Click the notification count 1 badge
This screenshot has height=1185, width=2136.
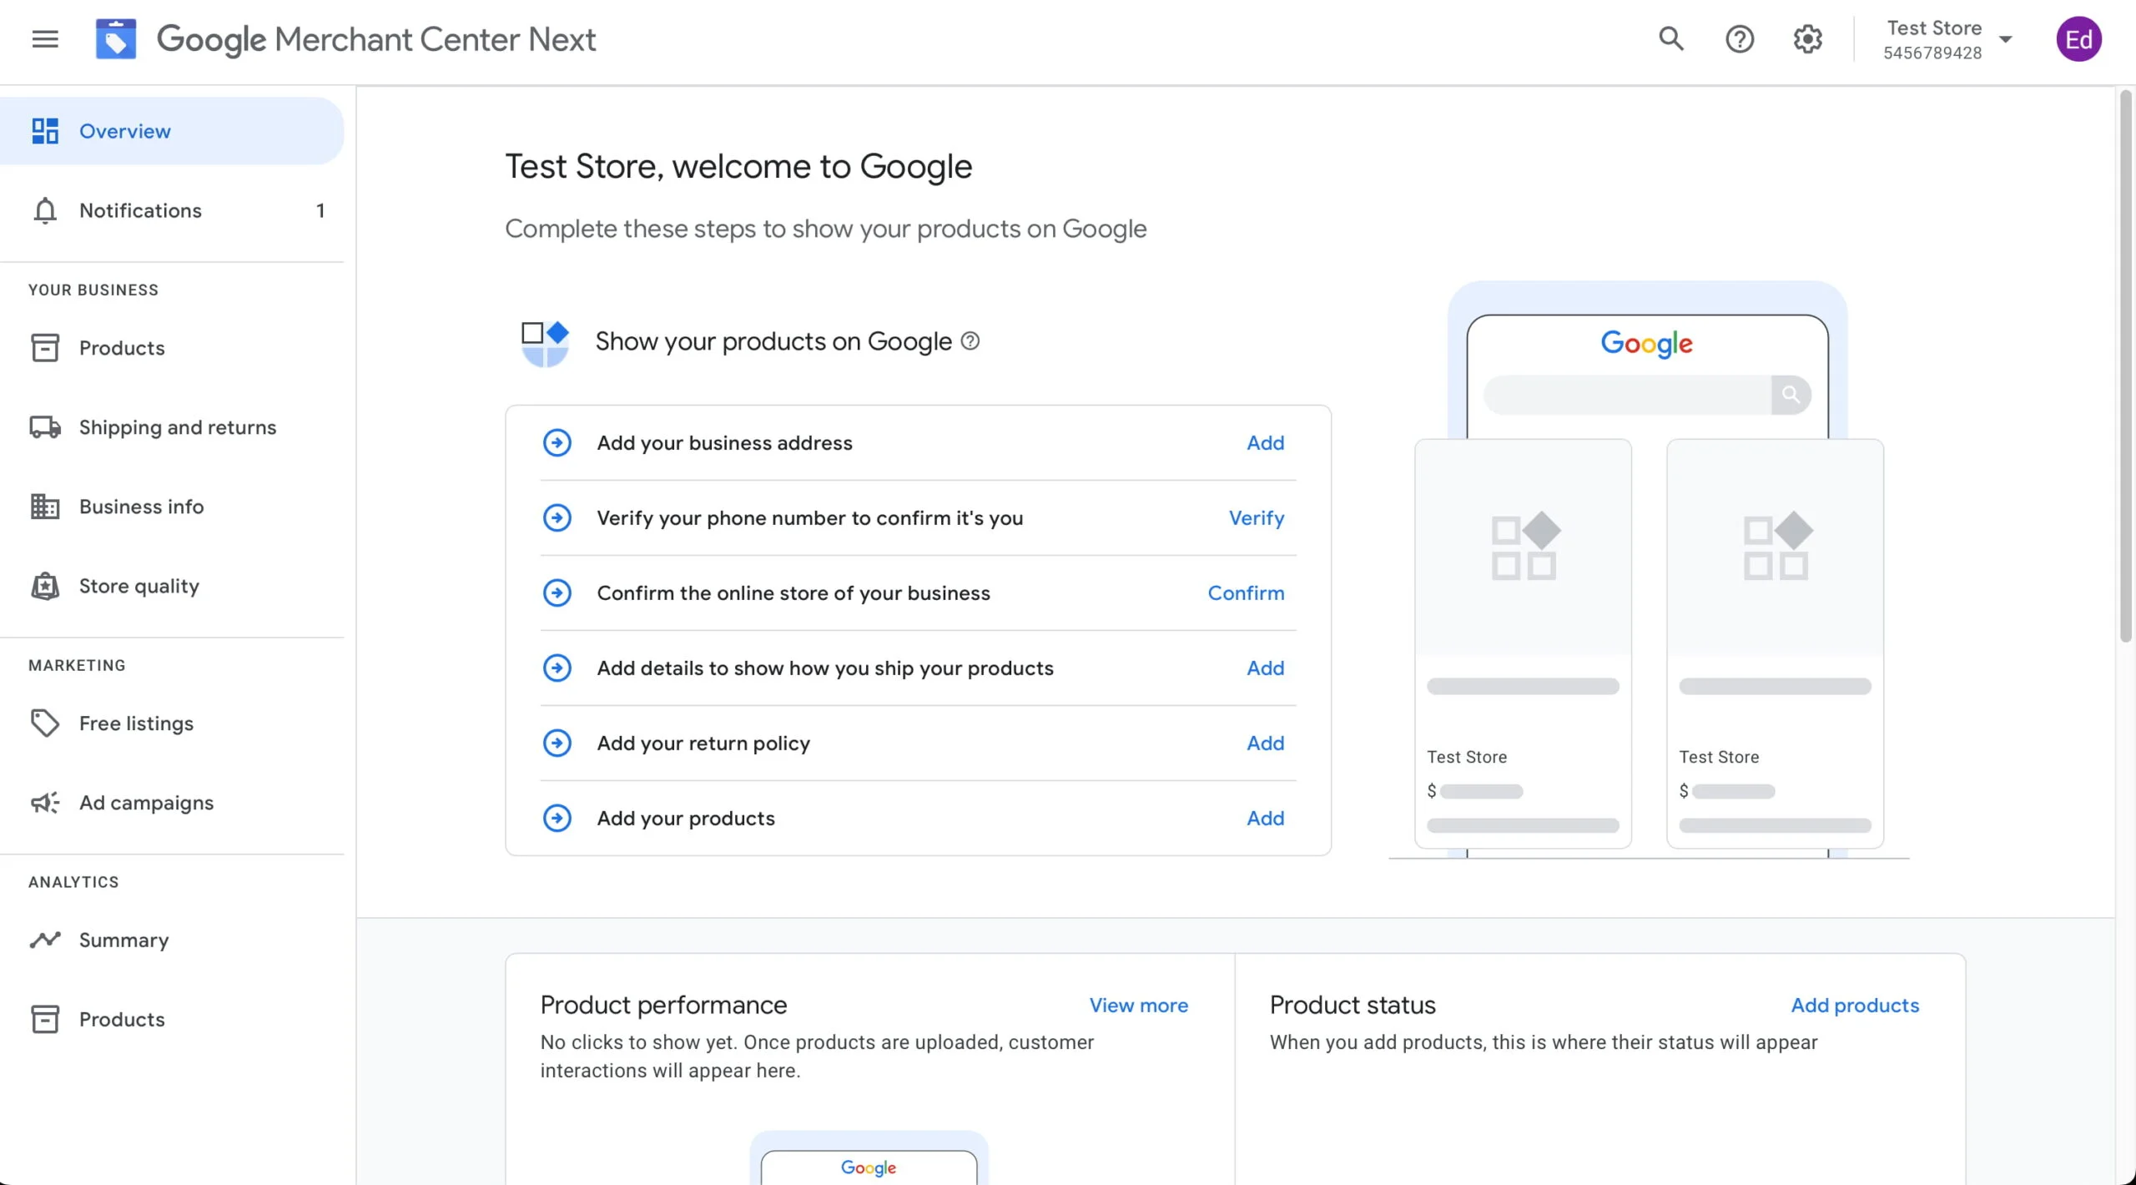point(320,210)
